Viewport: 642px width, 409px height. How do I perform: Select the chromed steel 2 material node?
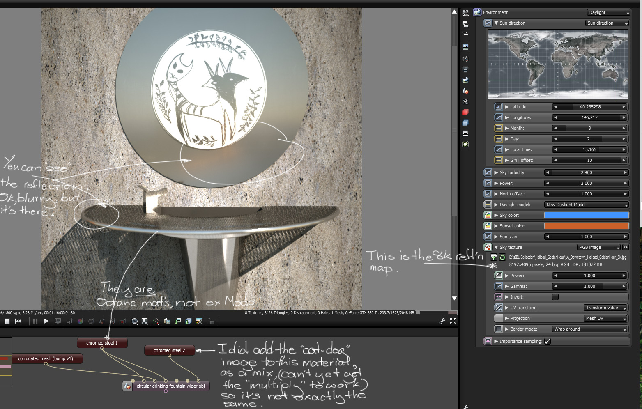170,350
